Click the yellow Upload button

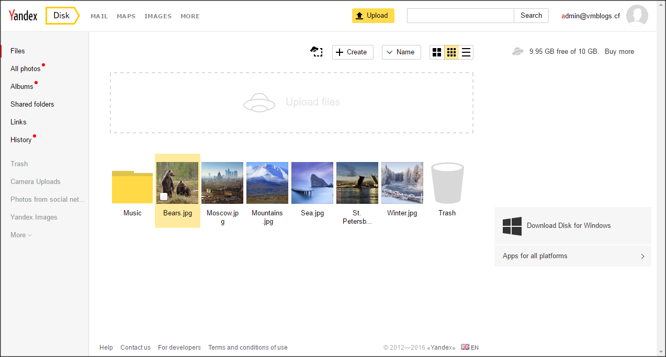pyautogui.click(x=372, y=16)
